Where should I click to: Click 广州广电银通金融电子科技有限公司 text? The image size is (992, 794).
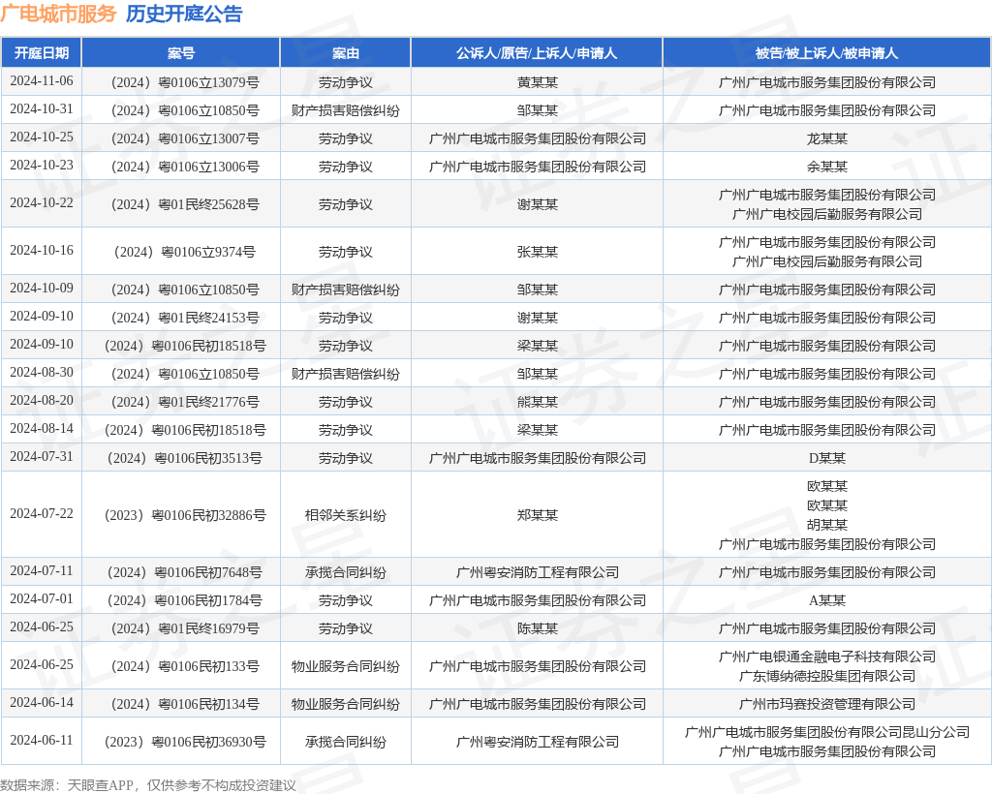coord(827,657)
